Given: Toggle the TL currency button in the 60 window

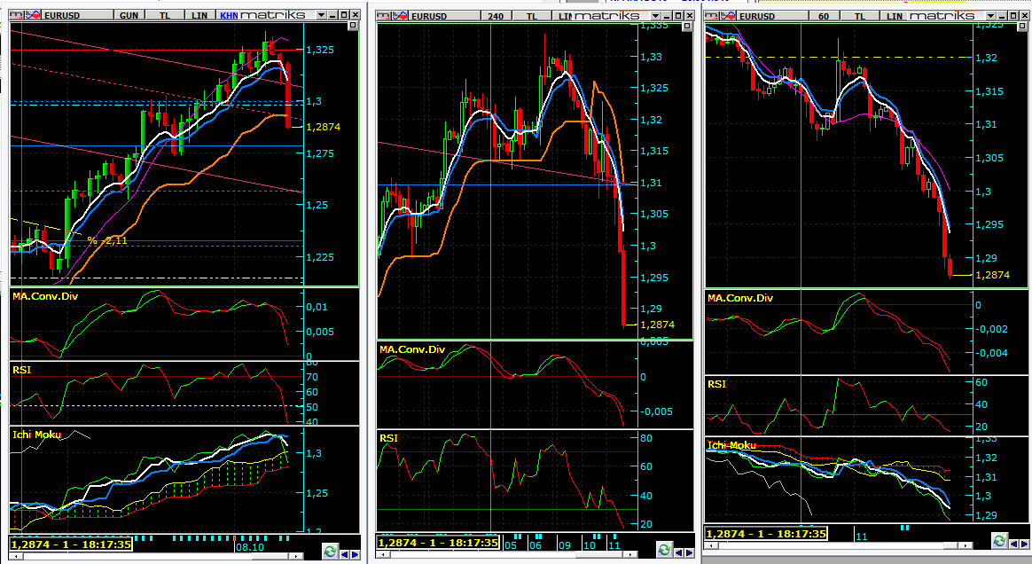Looking at the screenshot, I should 860,16.
